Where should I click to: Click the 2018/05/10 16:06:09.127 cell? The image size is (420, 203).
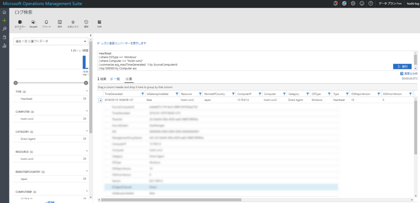[x=119, y=100]
